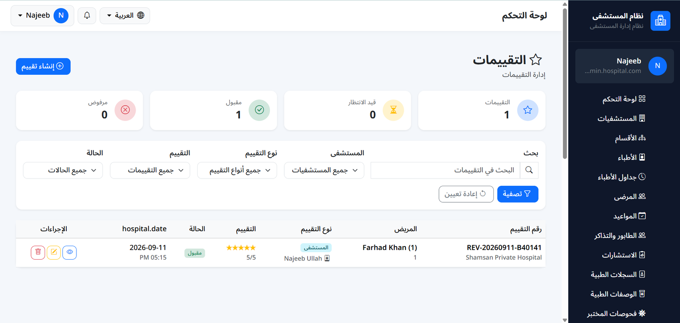Expand جميع المستشفيات hospital filter
Viewport: 680px width, 323px height.
tap(324, 170)
